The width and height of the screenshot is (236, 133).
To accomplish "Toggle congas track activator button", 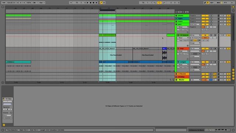I will pos(205,62).
